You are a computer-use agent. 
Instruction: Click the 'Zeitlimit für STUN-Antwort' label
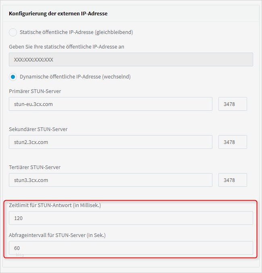pos(55,205)
